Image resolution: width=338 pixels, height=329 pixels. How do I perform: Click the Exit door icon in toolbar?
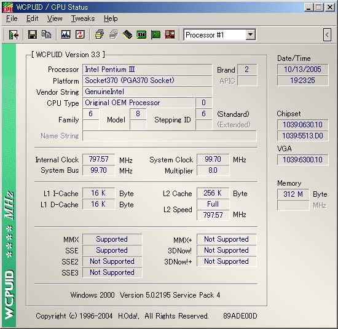point(14,34)
